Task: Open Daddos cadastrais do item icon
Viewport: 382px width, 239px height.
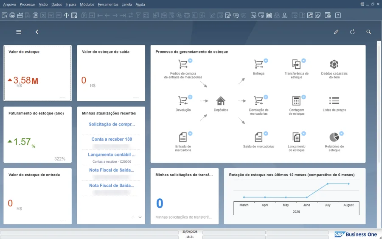Action: (x=334, y=64)
